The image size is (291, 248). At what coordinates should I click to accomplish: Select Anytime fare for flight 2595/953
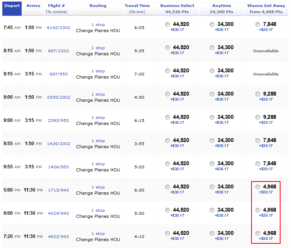[212, 117]
